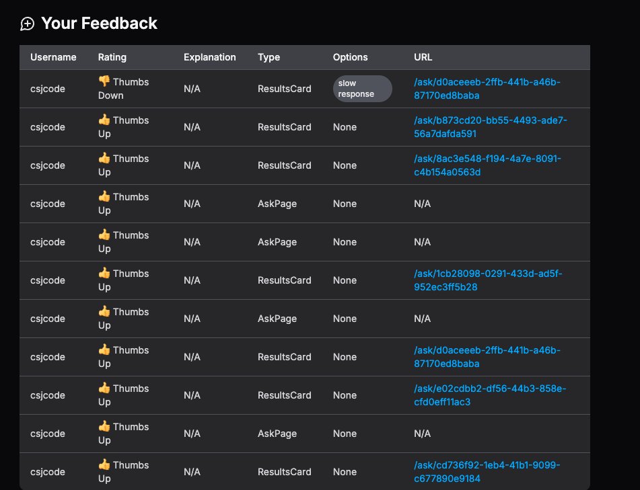This screenshot has width=640, height=490.
Task: Click the Options column header
Action: [350, 57]
